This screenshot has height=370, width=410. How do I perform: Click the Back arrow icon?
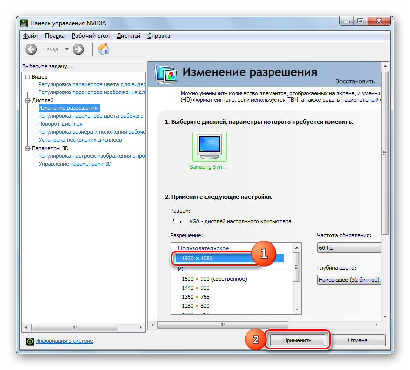tap(31, 49)
